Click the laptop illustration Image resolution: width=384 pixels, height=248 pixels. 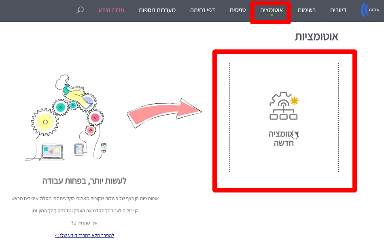point(52,152)
